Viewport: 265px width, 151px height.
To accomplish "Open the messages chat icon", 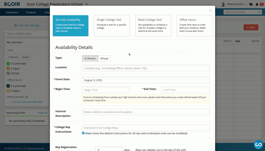I will pos(251,5).
